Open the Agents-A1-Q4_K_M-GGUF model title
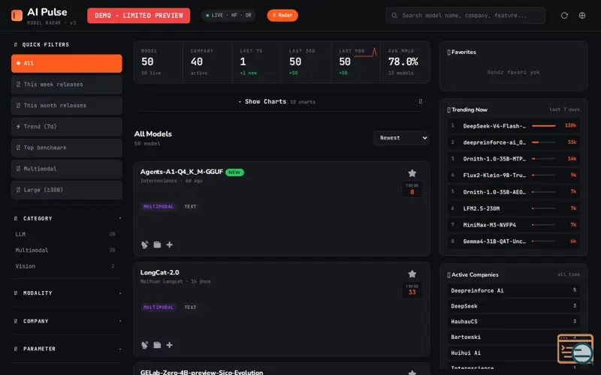 coord(181,172)
